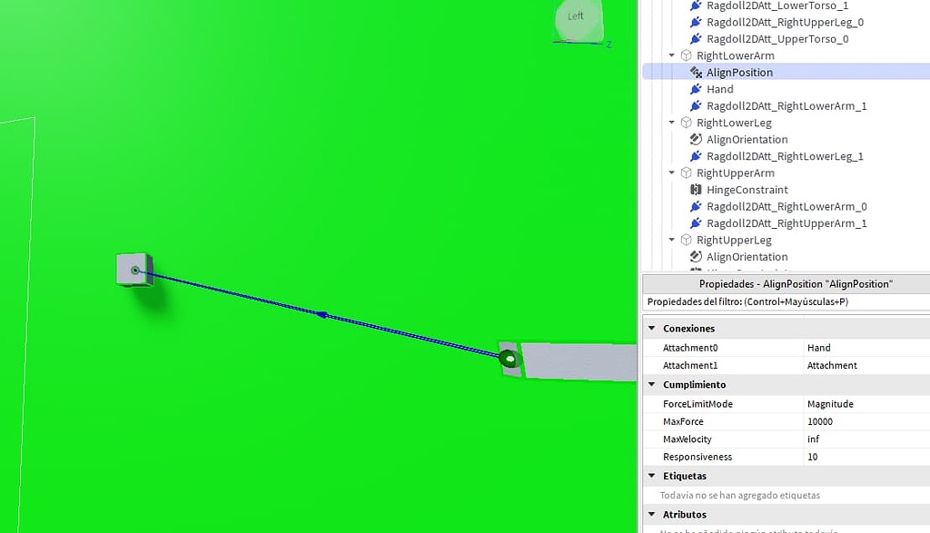
Task: Click the properties filter search field
Action: pyautogui.click(x=787, y=301)
